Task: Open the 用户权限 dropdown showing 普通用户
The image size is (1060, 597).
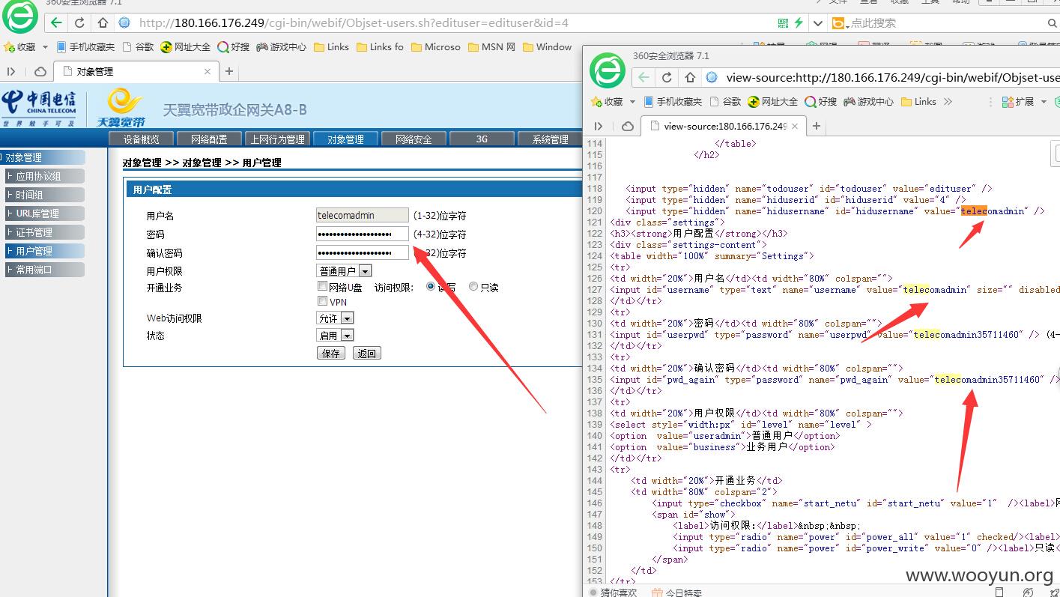Action: click(344, 270)
